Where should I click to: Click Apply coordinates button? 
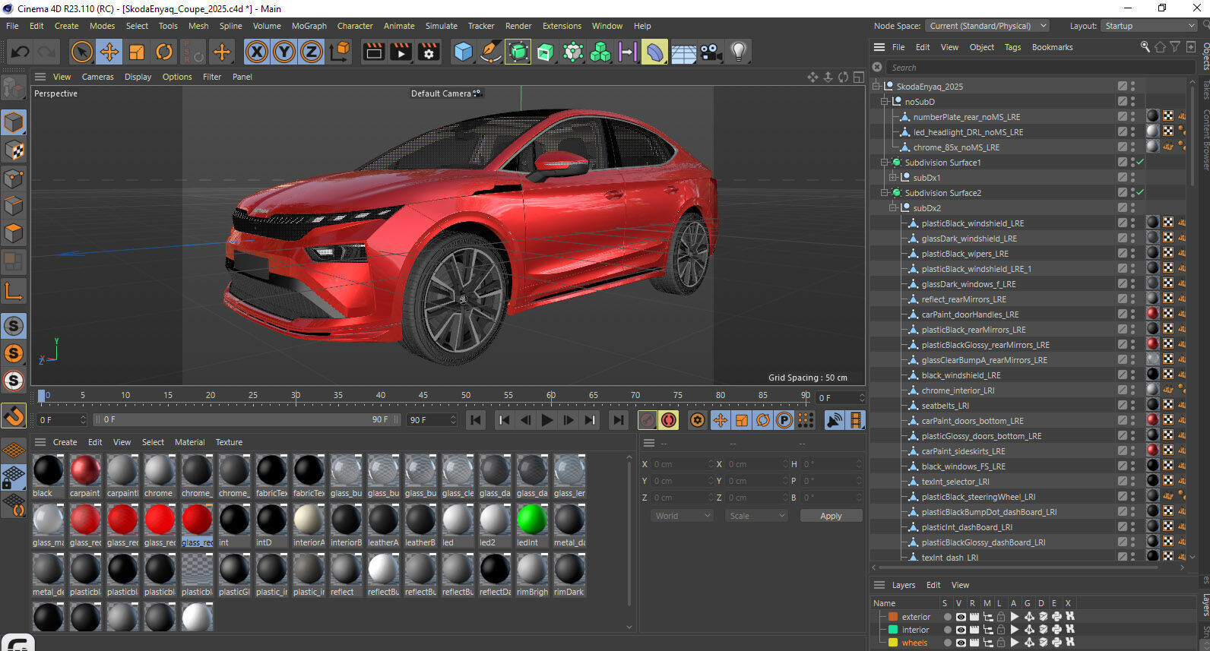point(831,516)
